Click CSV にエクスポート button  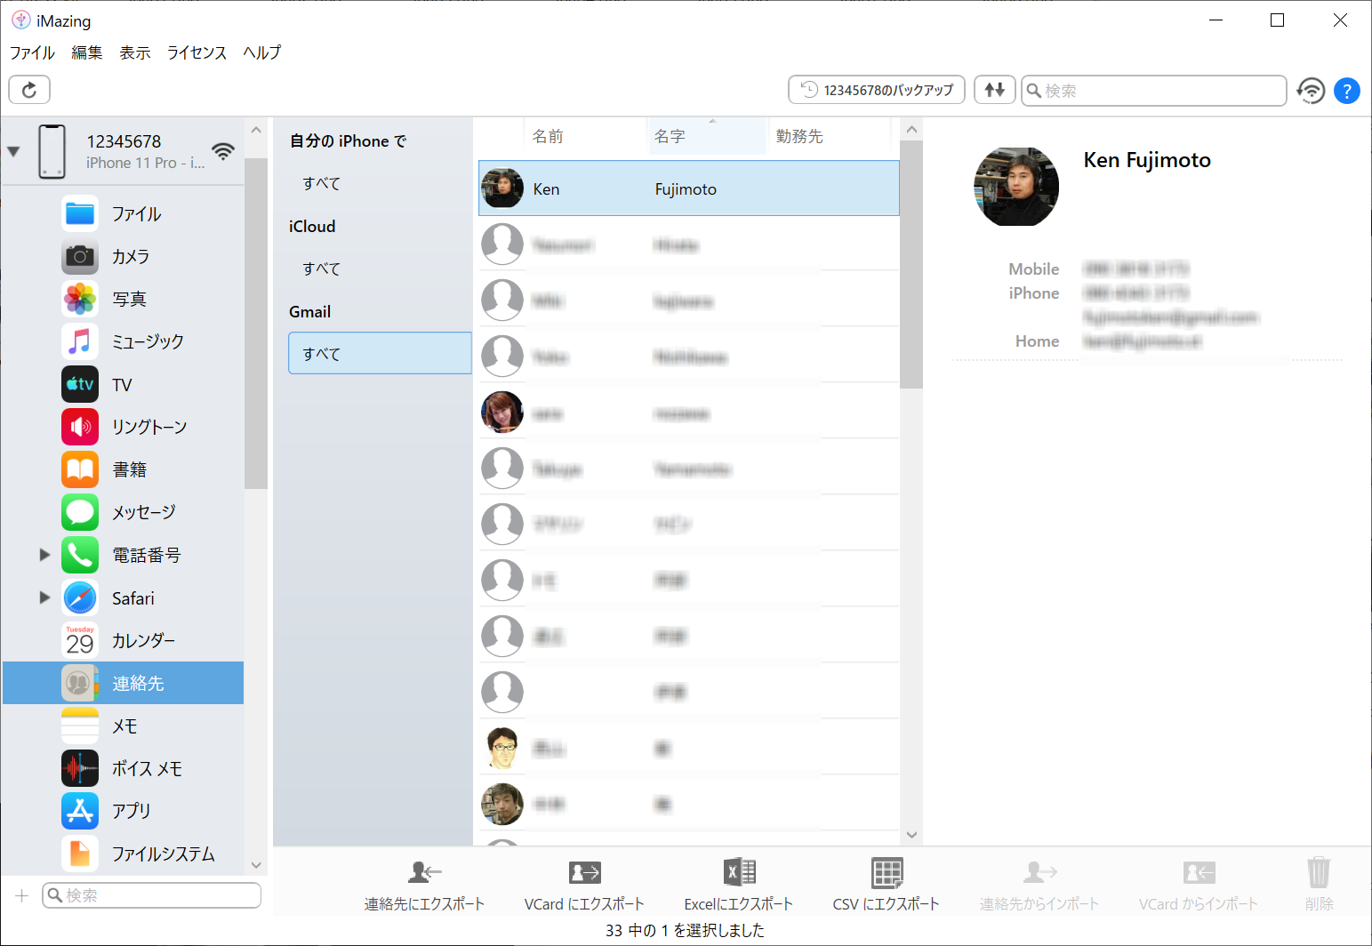click(x=887, y=886)
